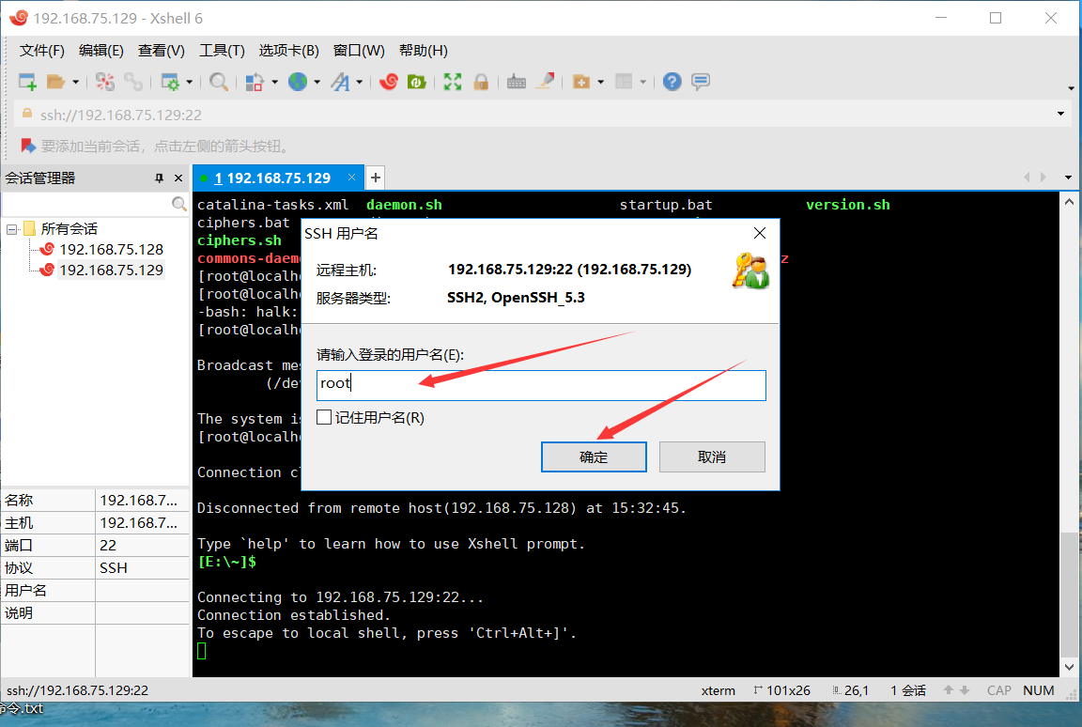Click the Lock screen padlock icon
Viewport: 1082px width, 727px height.
[481, 82]
